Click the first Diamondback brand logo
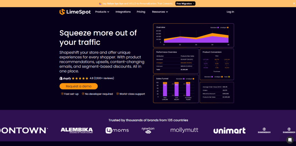 264,130
